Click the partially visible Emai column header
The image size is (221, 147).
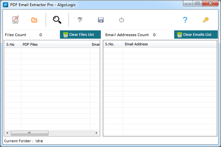pos(95,44)
